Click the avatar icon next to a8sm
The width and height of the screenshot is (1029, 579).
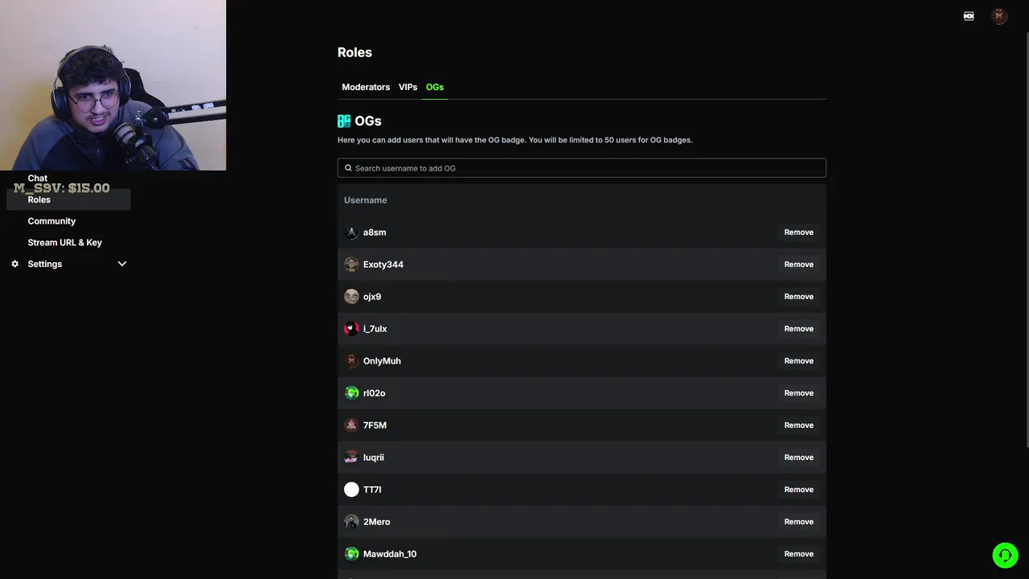[351, 232]
